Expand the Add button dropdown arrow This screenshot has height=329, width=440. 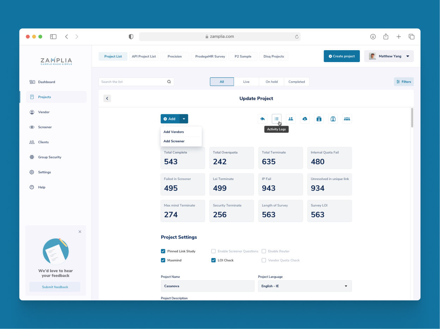(184, 119)
